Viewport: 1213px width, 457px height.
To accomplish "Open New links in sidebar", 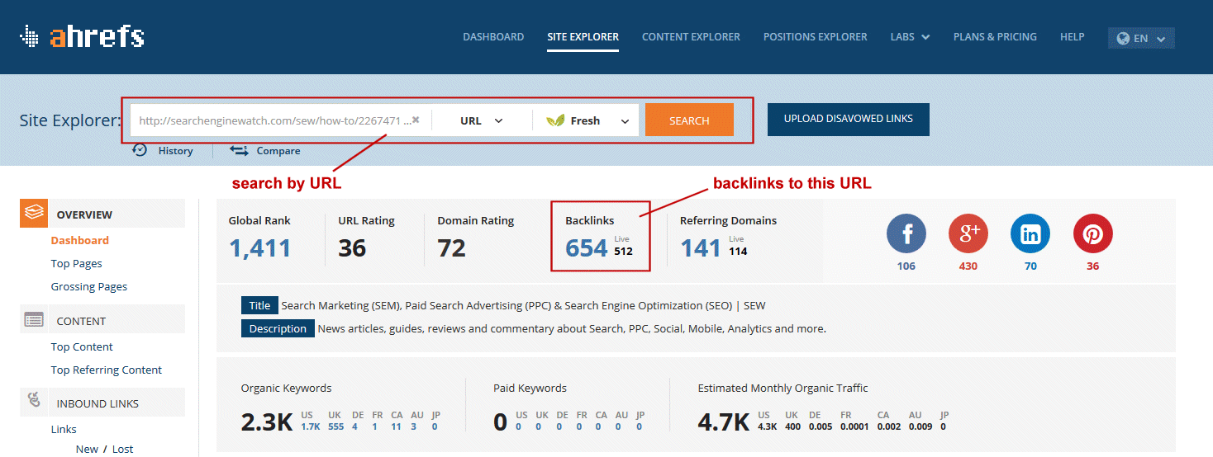I will click(87, 449).
